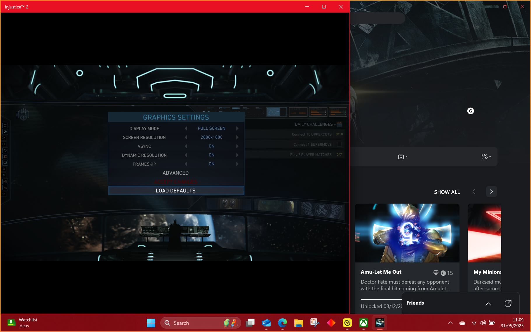The height and width of the screenshot is (332, 531).
Task: Click the hexagon emblem icon near top left
Action: 23,115
